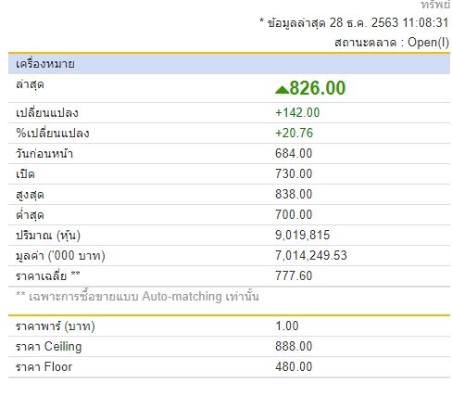Click the percent change +20.76
The image size is (452, 409).
click(294, 133)
